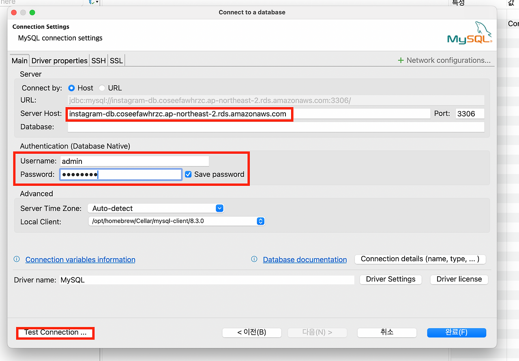Click the empty Database input field
This screenshot has height=361, width=519.
click(x=276, y=127)
